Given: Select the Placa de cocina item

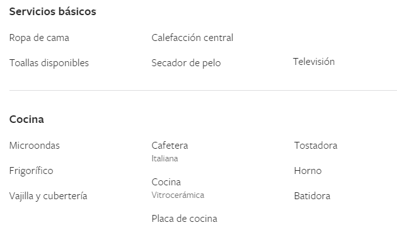Looking at the screenshot, I should (184, 219).
